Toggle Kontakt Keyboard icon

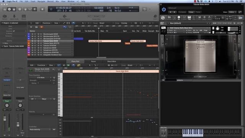(x=189, y=18)
